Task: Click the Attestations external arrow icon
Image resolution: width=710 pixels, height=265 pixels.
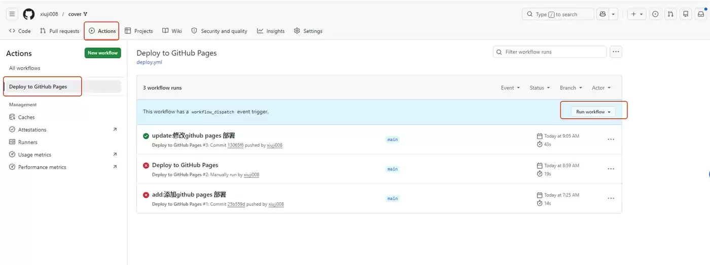Action: [x=115, y=129]
